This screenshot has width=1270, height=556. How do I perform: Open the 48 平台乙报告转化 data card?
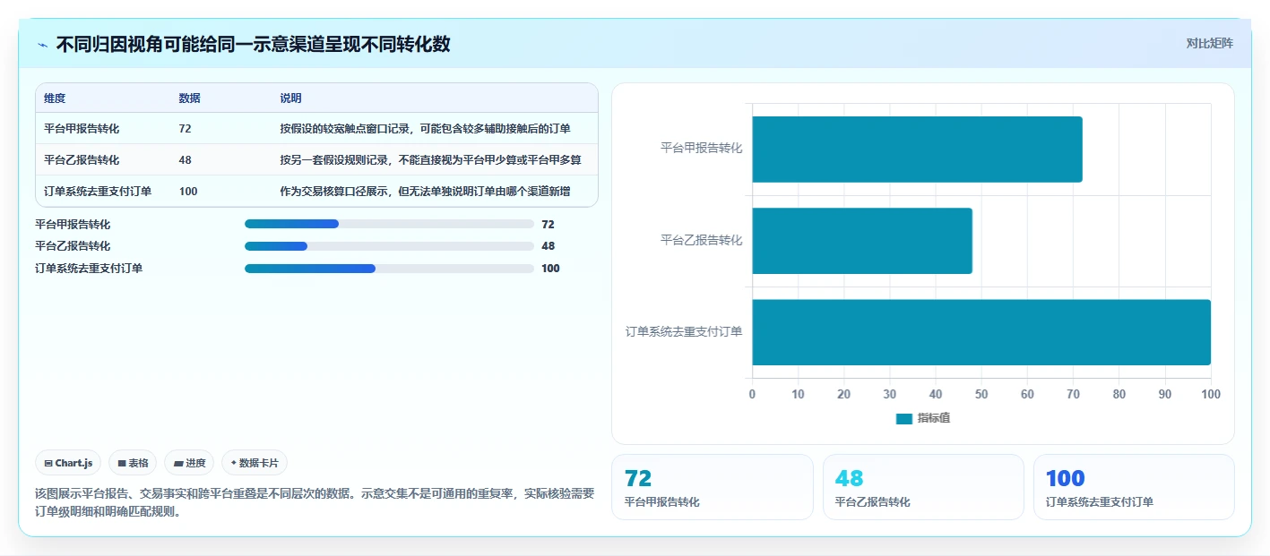(923, 487)
